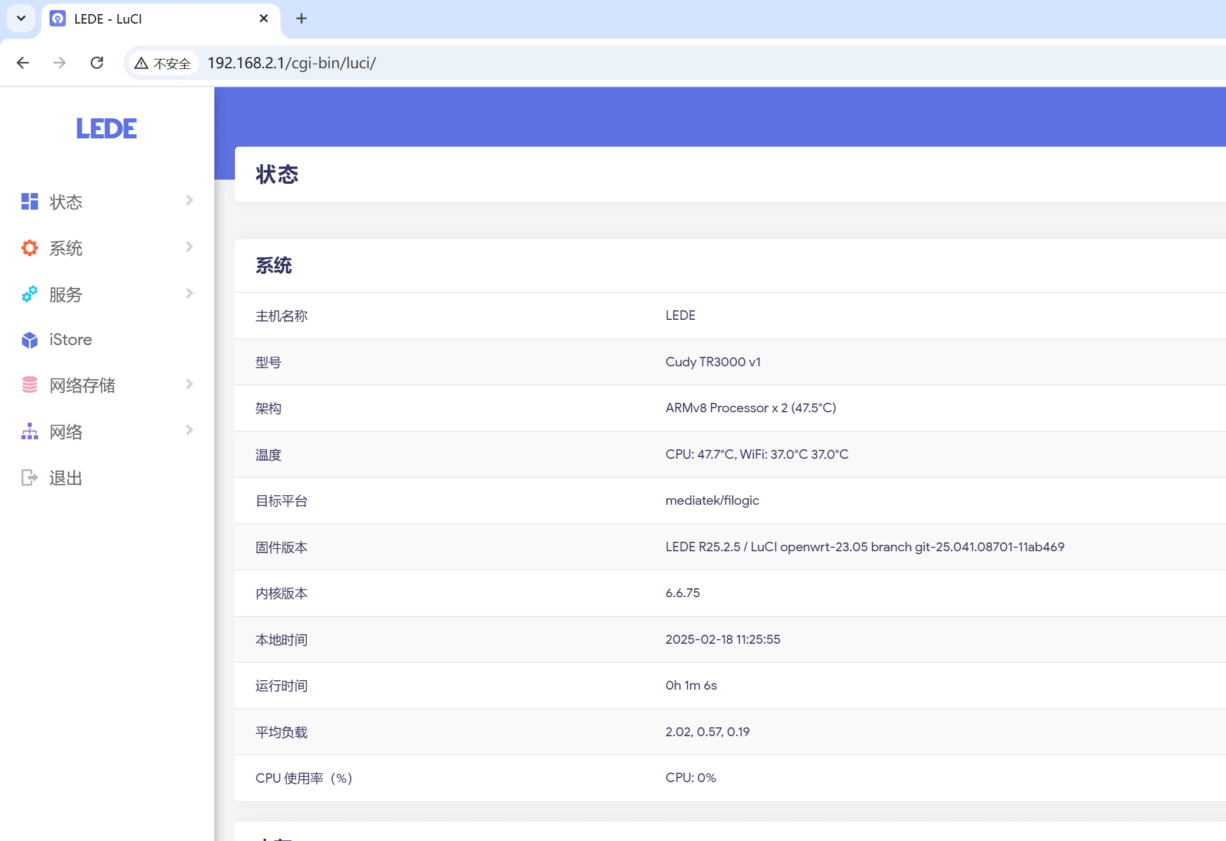Click the services cogs icon
Viewport: 1226px width, 841px height.
click(29, 294)
